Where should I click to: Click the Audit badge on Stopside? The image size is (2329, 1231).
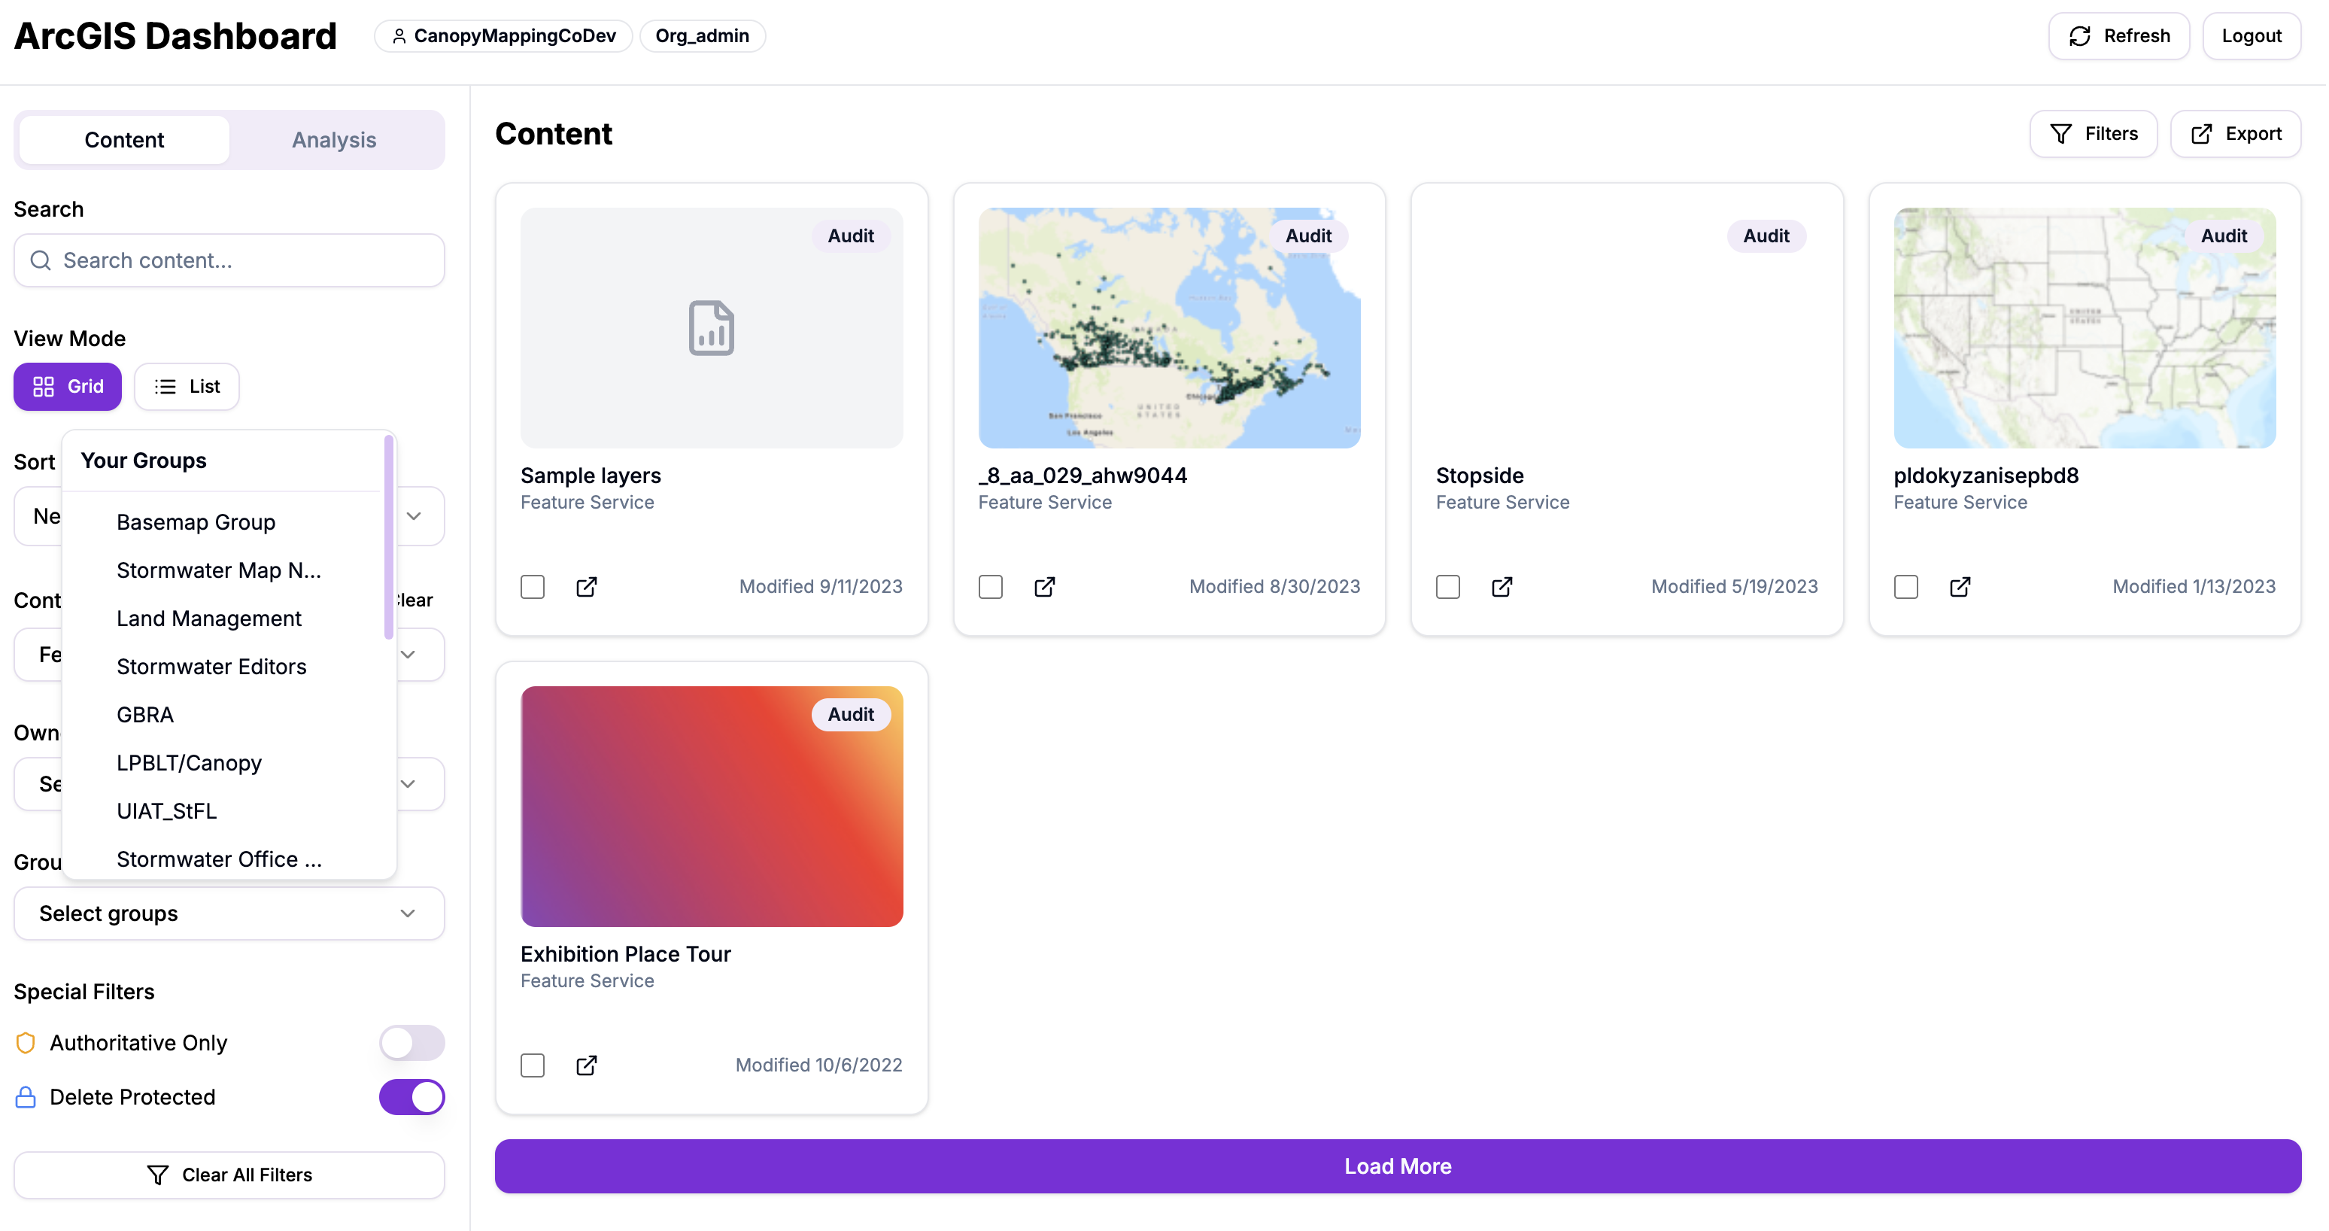(x=1765, y=236)
